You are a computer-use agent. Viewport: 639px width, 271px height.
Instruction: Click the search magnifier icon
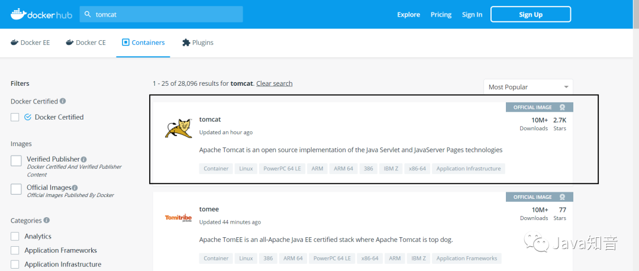click(87, 14)
